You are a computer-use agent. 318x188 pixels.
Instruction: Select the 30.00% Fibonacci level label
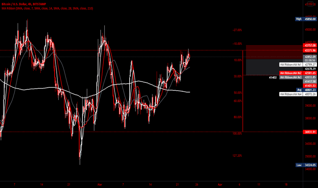pyautogui.click(x=238, y=77)
